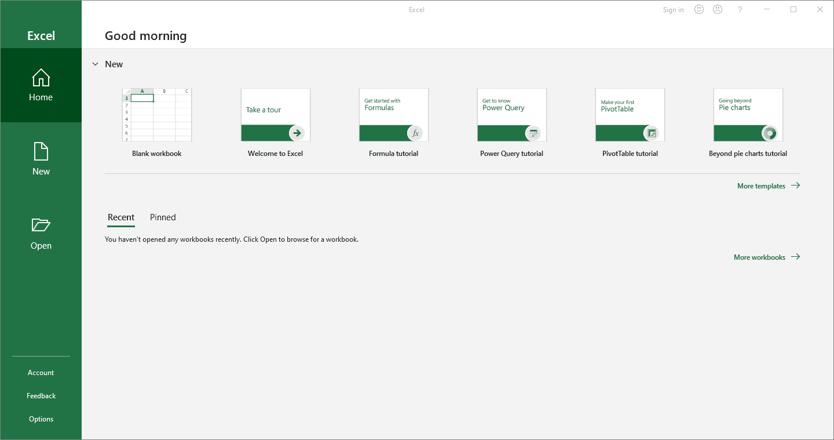Collapse the New section chevron
Image resolution: width=834 pixels, height=440 pixels.
[95, 64]
